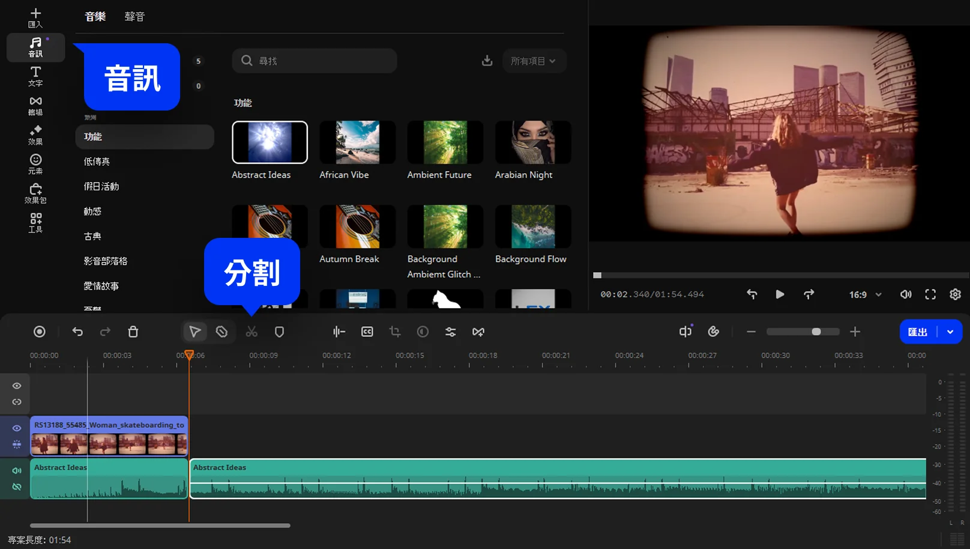Toggle visibility of the video track
970x549 pixels.
(x=17, y=428)
